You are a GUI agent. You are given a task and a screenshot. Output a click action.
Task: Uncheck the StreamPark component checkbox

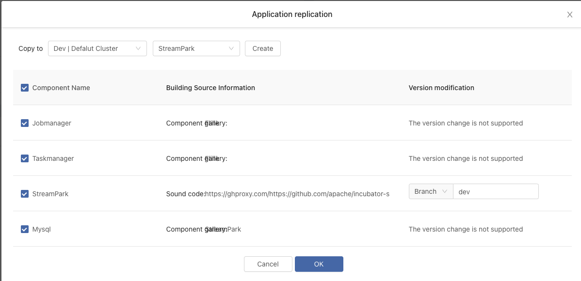point(25,194)
